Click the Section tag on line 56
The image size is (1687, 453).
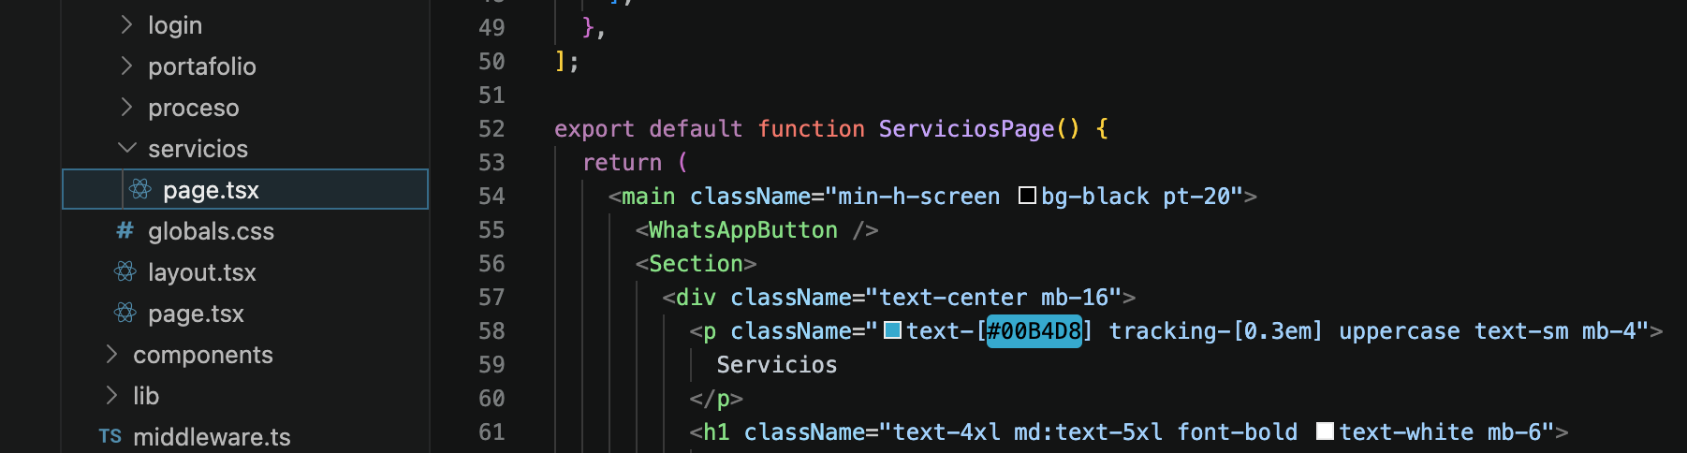pyautogui.click(x=696, y=264)
